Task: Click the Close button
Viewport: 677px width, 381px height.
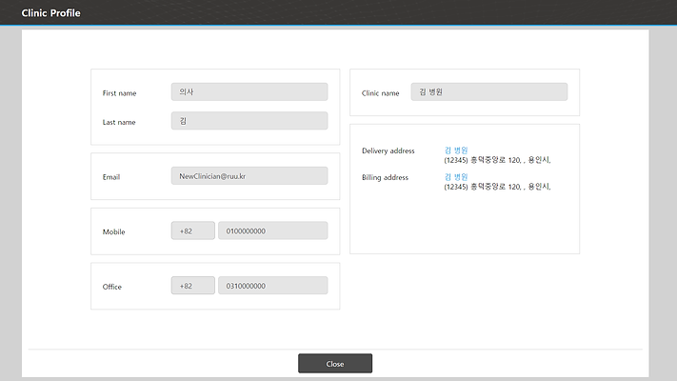Action: pos(335,363)
